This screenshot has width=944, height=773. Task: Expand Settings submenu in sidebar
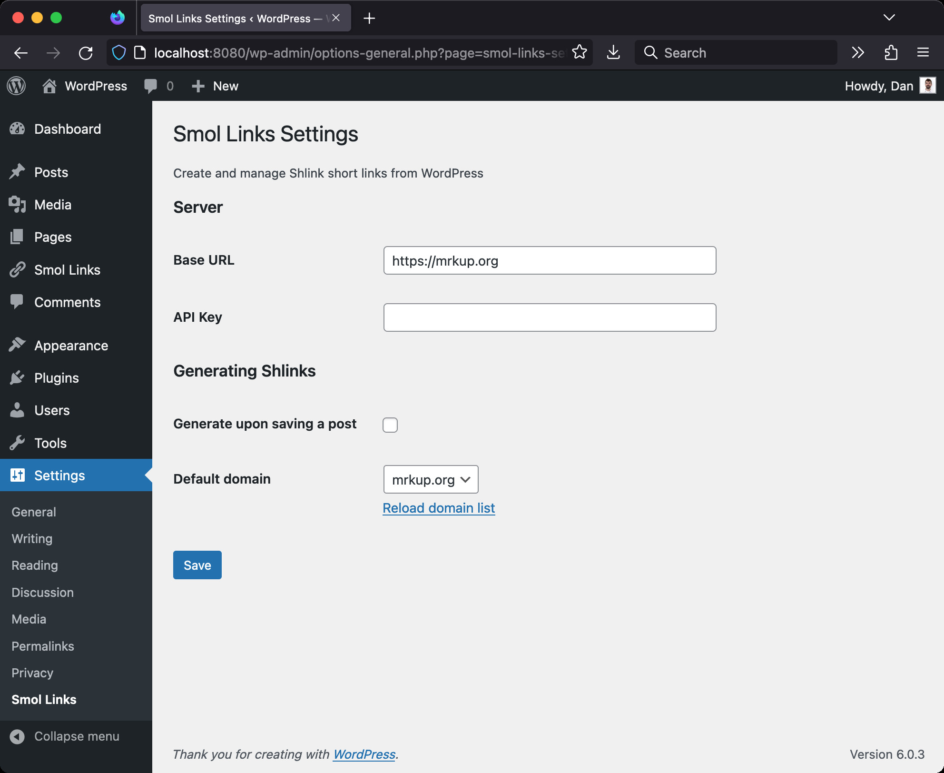click(59, 474)
